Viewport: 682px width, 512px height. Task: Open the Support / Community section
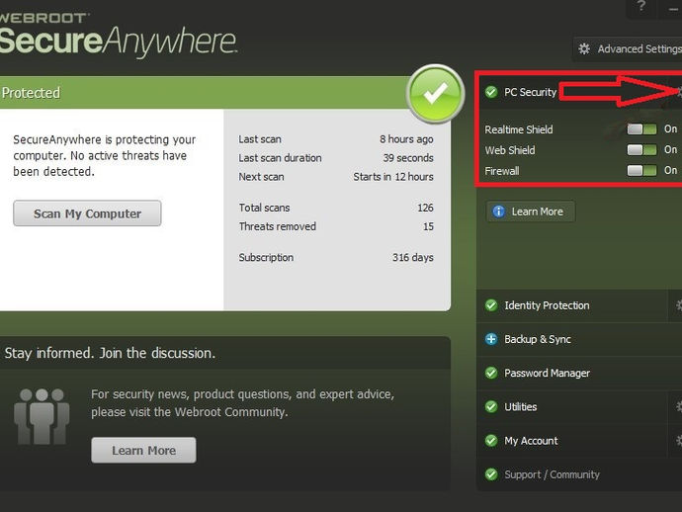click(579, 474)
